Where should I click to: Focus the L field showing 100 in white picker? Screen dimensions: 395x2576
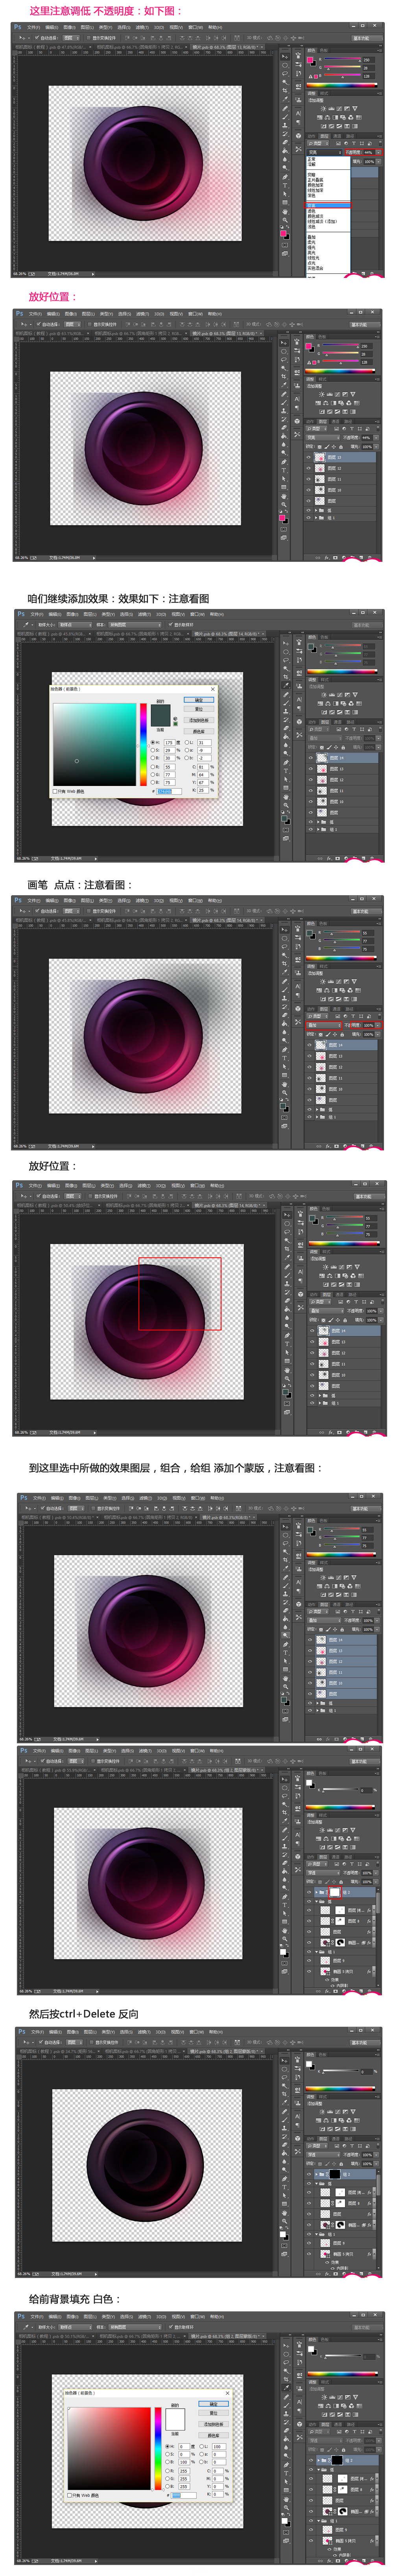[x=219, y=2447]
